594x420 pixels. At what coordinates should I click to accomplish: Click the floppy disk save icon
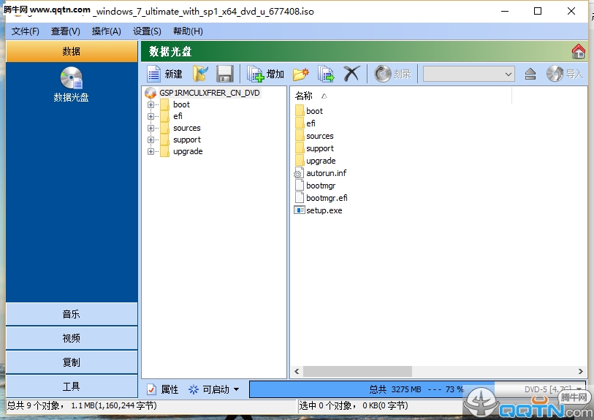coord(224,74)
